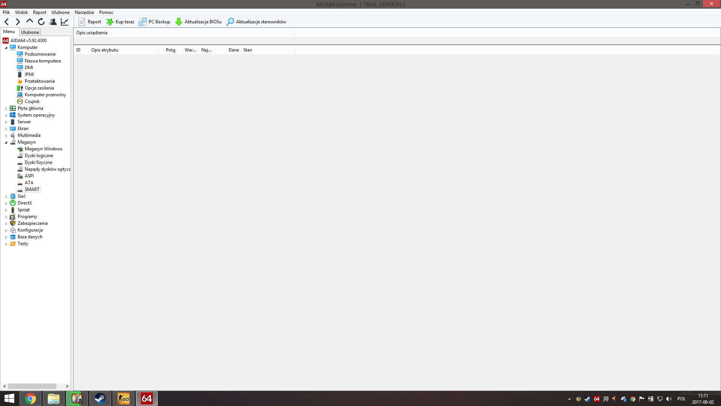This screenshot has width=721, height=406.
Task: Switch to the Menu tab
Action: coord(9,32)
